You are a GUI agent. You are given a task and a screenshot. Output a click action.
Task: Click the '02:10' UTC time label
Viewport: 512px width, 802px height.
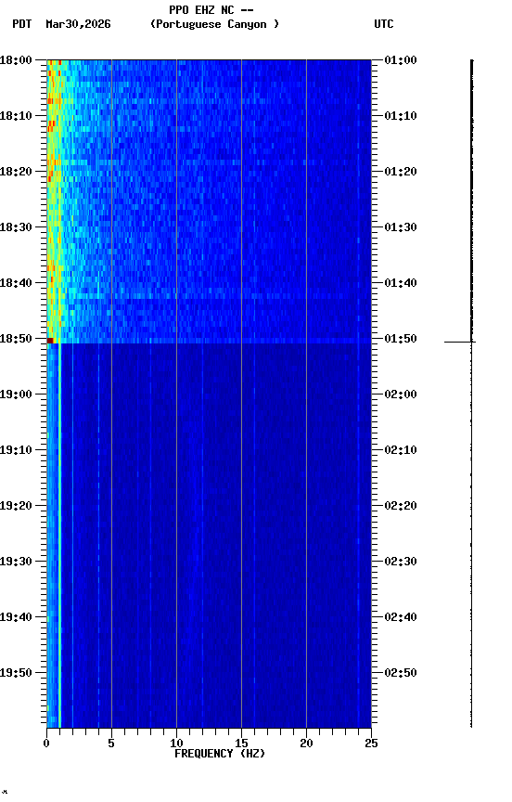point(401,450)
